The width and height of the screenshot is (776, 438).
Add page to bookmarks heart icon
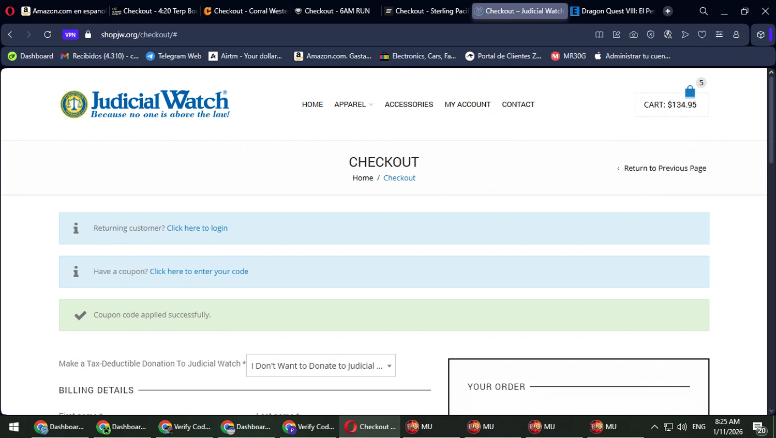coord(702,35)
